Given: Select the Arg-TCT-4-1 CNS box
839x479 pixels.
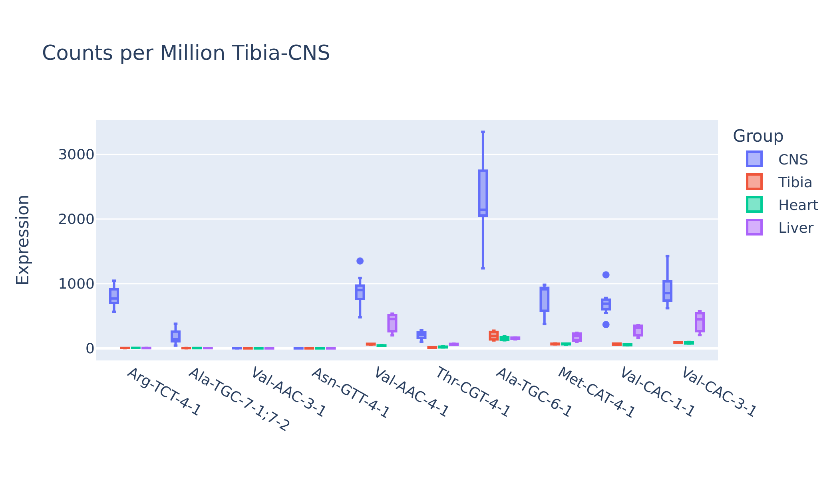Looking at the screenshot, I should point(114,296).
